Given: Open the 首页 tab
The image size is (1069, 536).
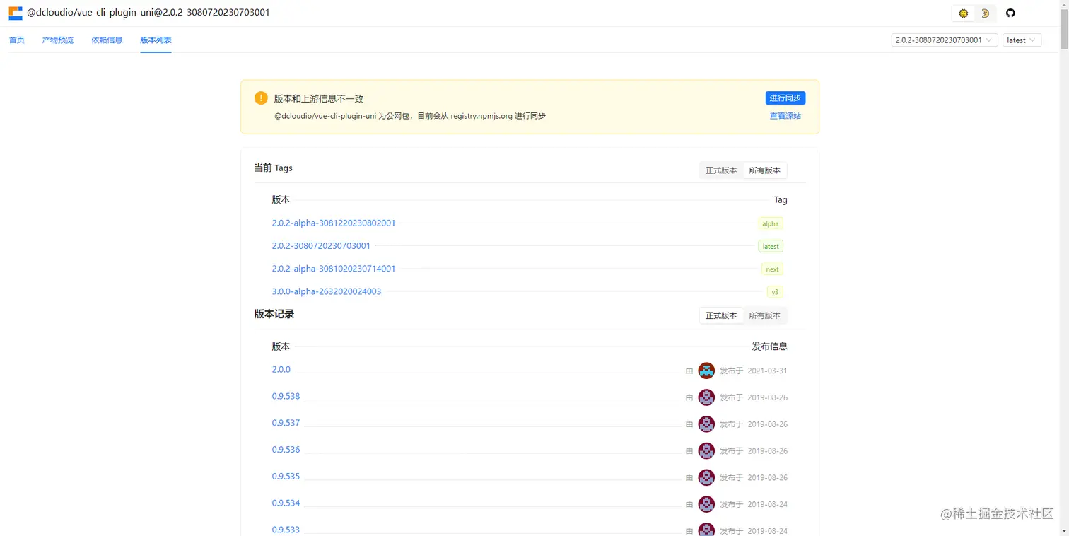Looking at the screenshot, I should [x=16, y=40].
